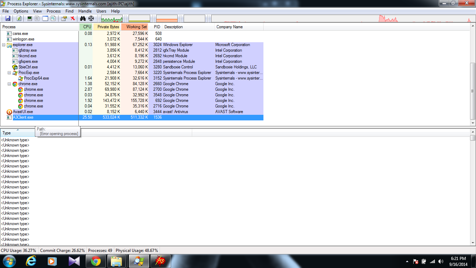Open the file explorer taskbar icon
The height and width of the screenshot is (268, 476).
point(116,261)
